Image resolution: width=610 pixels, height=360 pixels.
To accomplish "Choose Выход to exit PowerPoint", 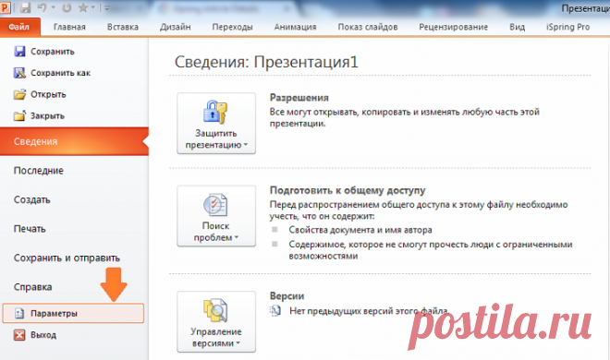I will tap(43, 335).
